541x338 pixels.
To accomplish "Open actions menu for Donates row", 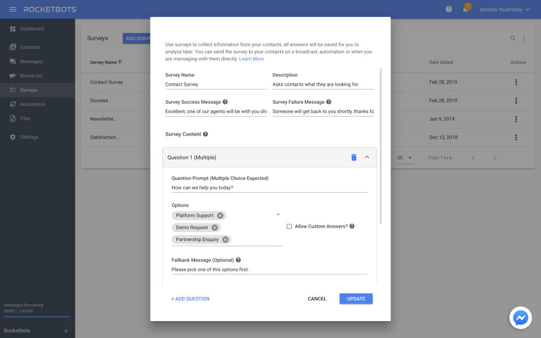I will pyautogui.click(x=516, y=100).
